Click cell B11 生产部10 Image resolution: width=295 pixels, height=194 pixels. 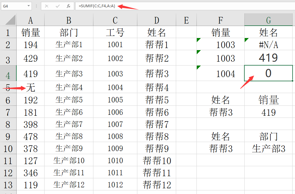coord(69,160)
